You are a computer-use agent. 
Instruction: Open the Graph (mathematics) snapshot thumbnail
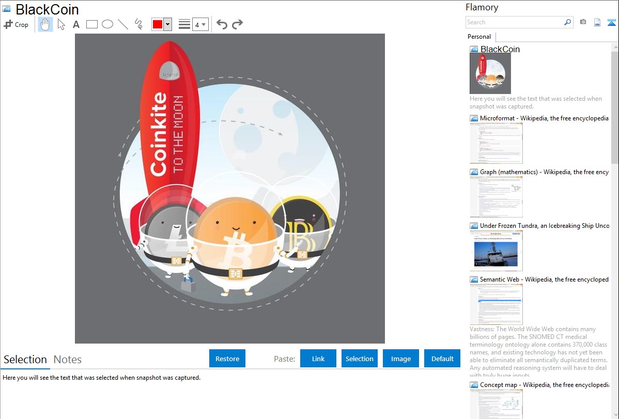(496, 197)
